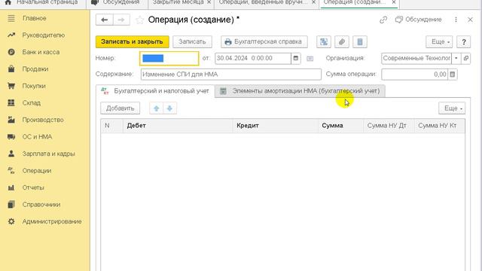Open Продажи section

[35, 69]
